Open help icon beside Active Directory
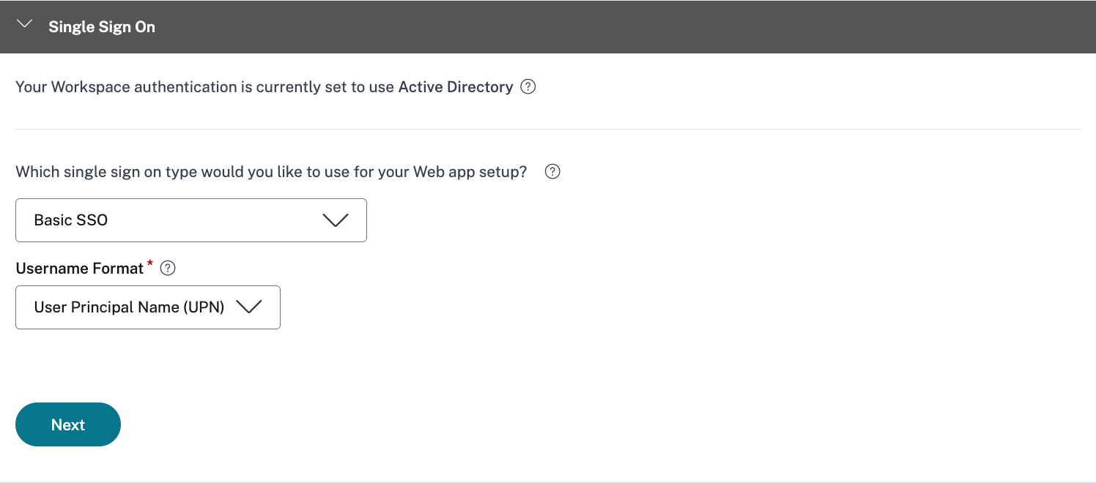Screen dimensions: 1096x483 click(x=527, y=87)
